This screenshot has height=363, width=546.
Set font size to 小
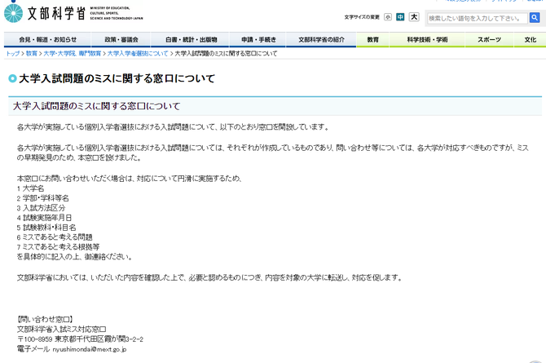(x=388, y=17)
